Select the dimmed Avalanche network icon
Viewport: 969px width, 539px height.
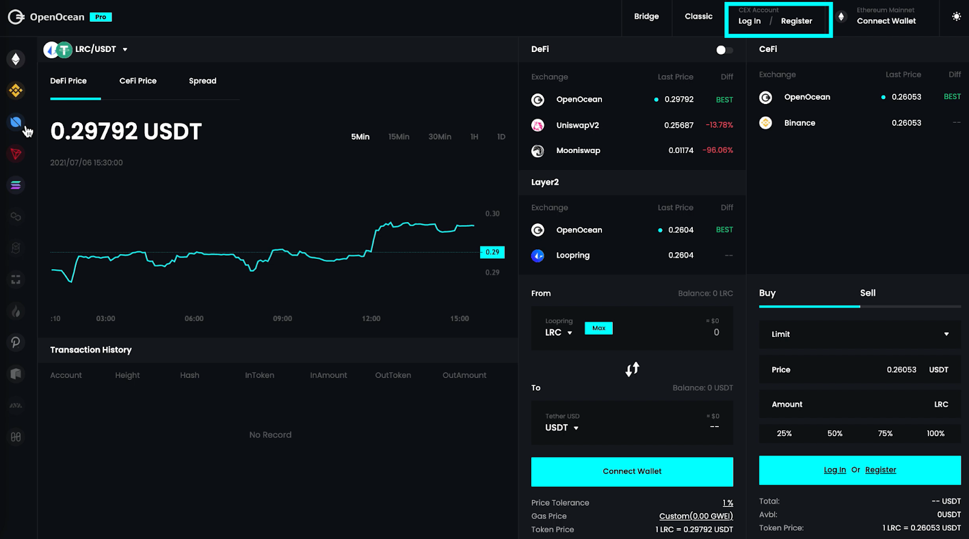coord(16,405)
